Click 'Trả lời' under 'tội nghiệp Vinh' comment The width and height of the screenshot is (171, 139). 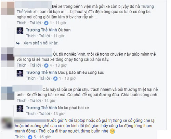[35, 65]
